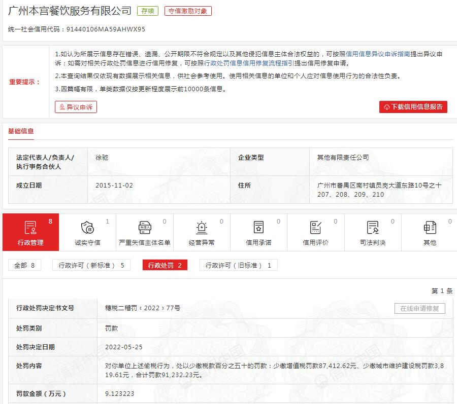Click the 第 1 条 record indicator
The width and height of the screenshot is (457, 404).
pos(442,291)
